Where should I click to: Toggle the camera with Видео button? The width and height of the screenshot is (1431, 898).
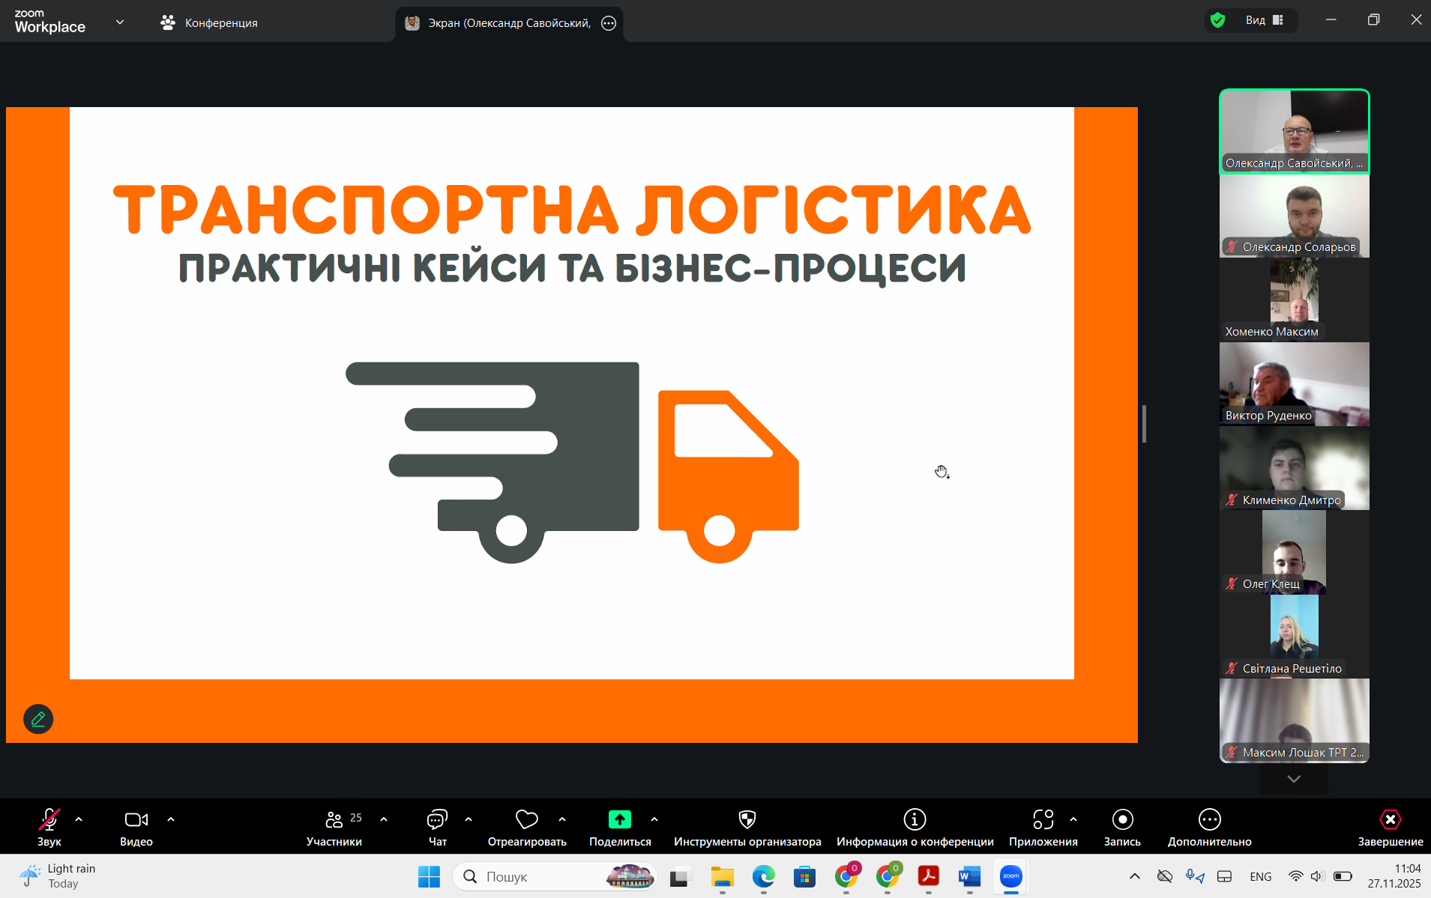[x=136, y=820]
